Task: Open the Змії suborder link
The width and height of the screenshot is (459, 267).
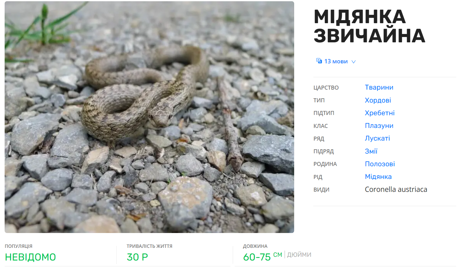Action: pos(371,151)
